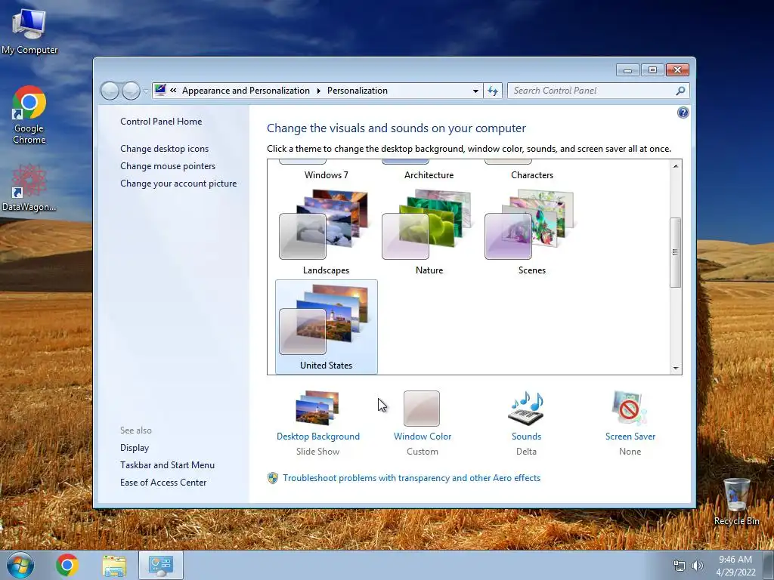Open the volume speaker tray icon
Viewport: 774px width, 580px height.
(697, 566)
